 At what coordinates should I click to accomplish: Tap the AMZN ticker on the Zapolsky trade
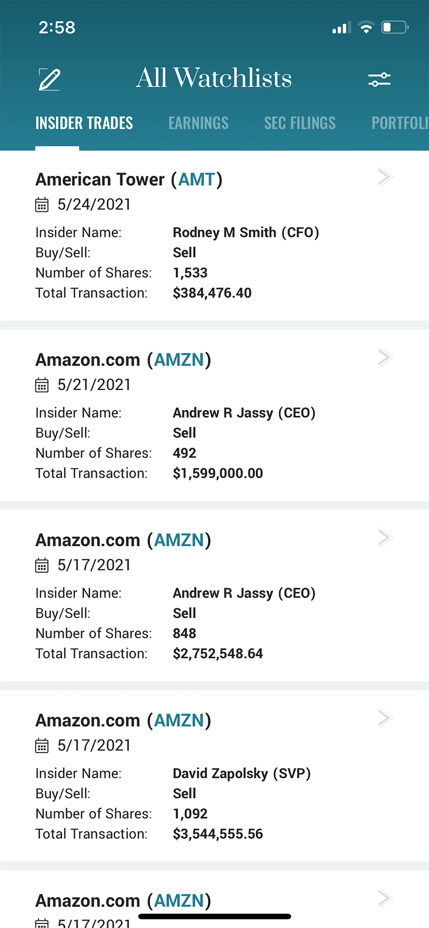(179, 721)
